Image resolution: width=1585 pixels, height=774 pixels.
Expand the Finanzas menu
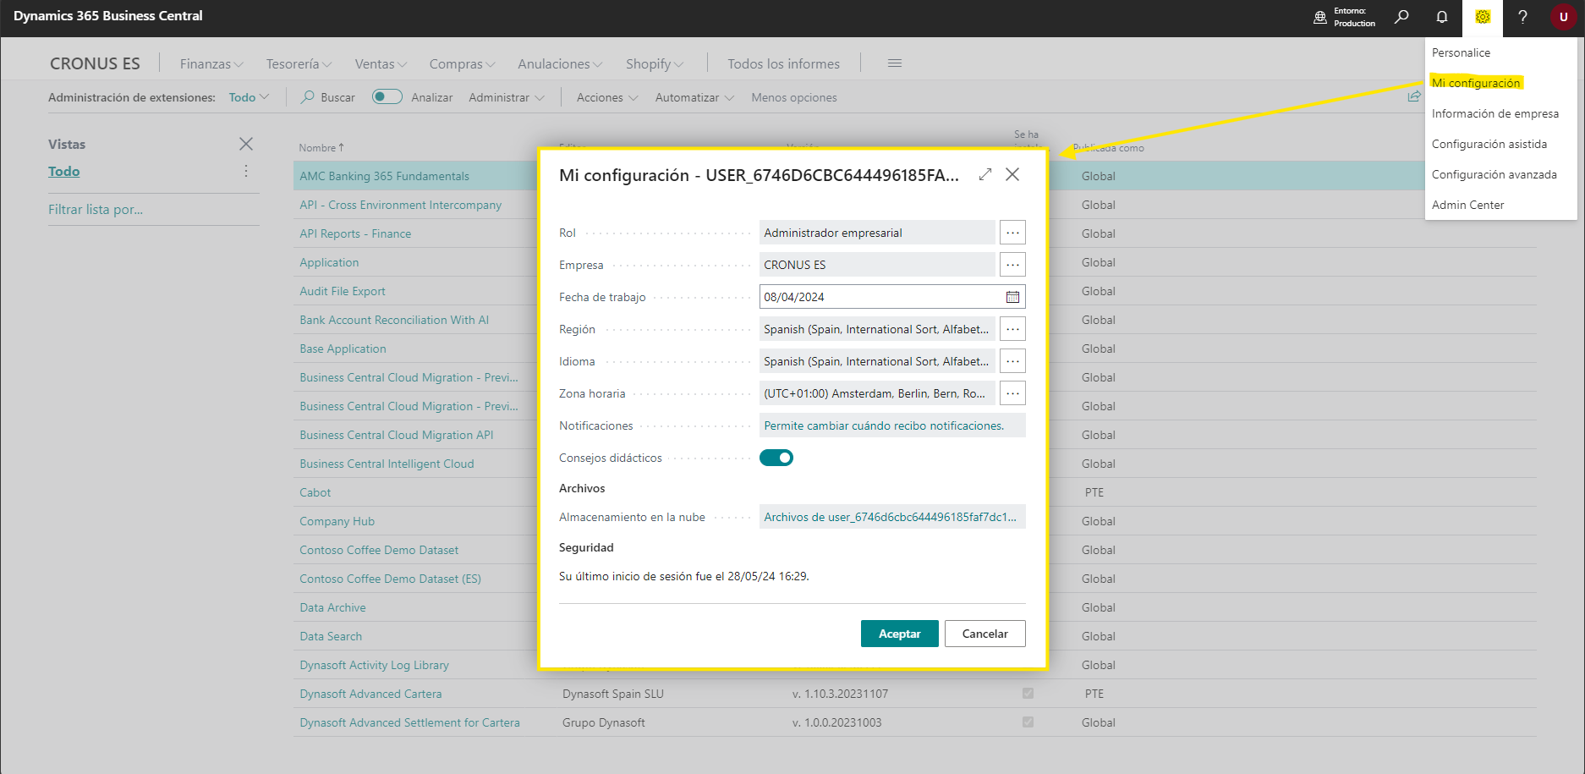click(x=211, y=64)
